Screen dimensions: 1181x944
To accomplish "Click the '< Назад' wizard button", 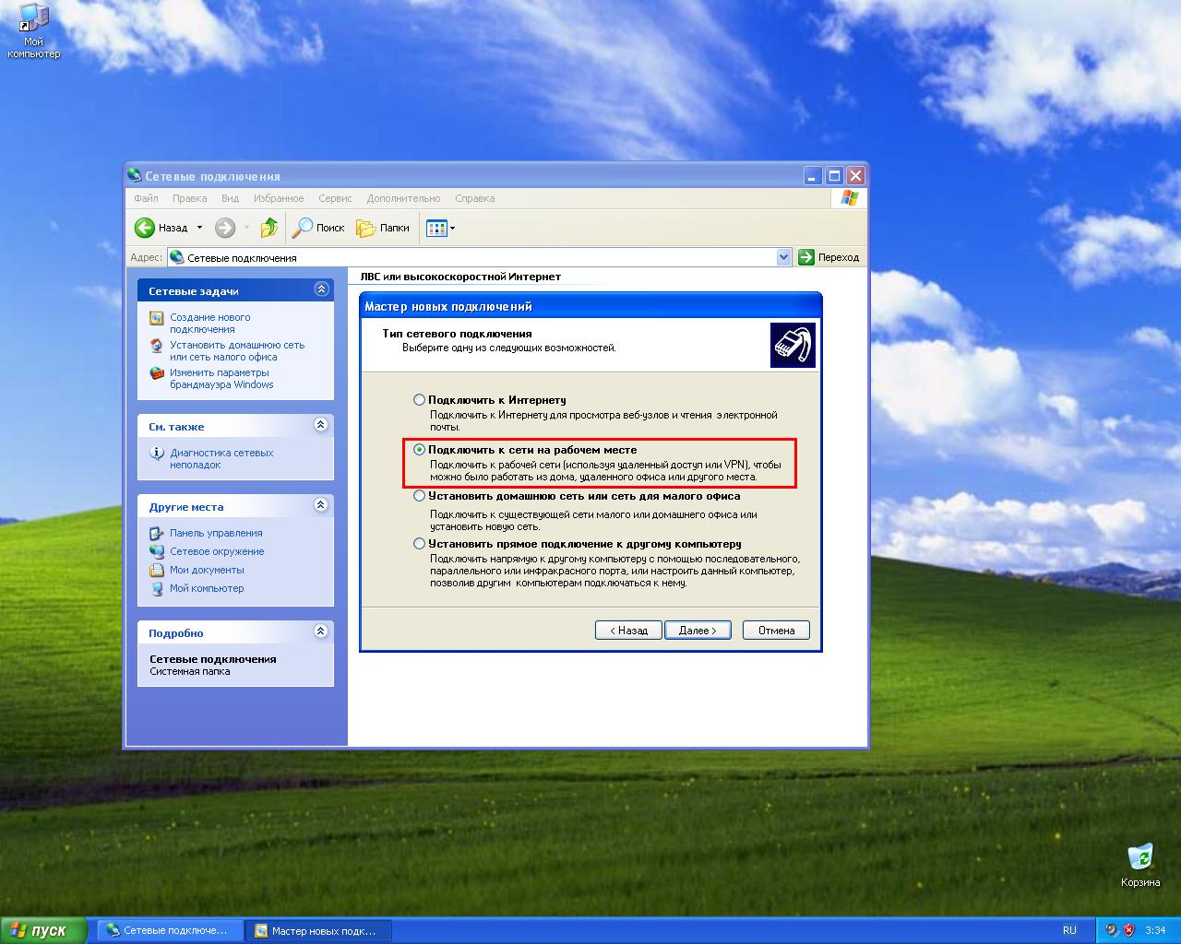I will click(x=628, y=631).
